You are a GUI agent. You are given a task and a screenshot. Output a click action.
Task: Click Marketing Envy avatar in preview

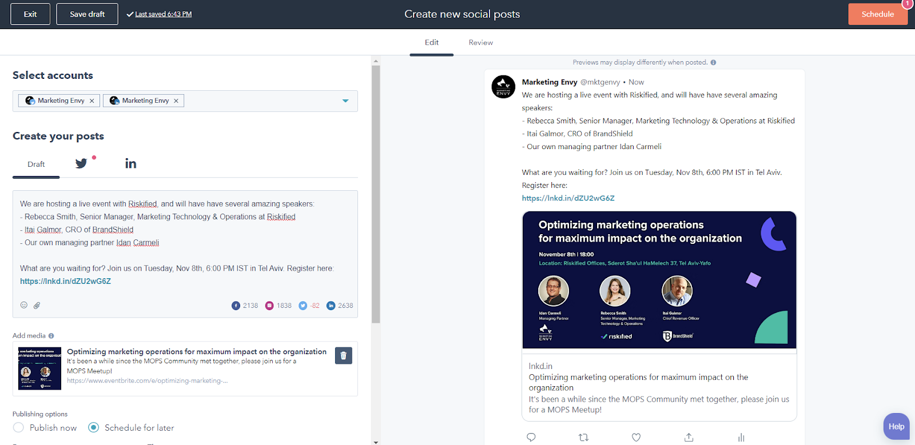(x=503, y=87)
